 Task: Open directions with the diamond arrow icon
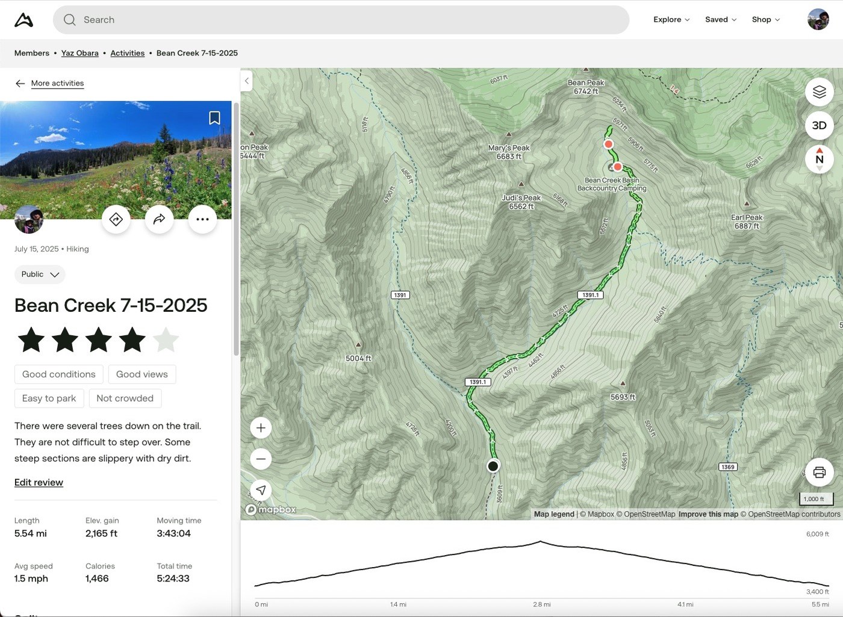[x=116, y=219]
